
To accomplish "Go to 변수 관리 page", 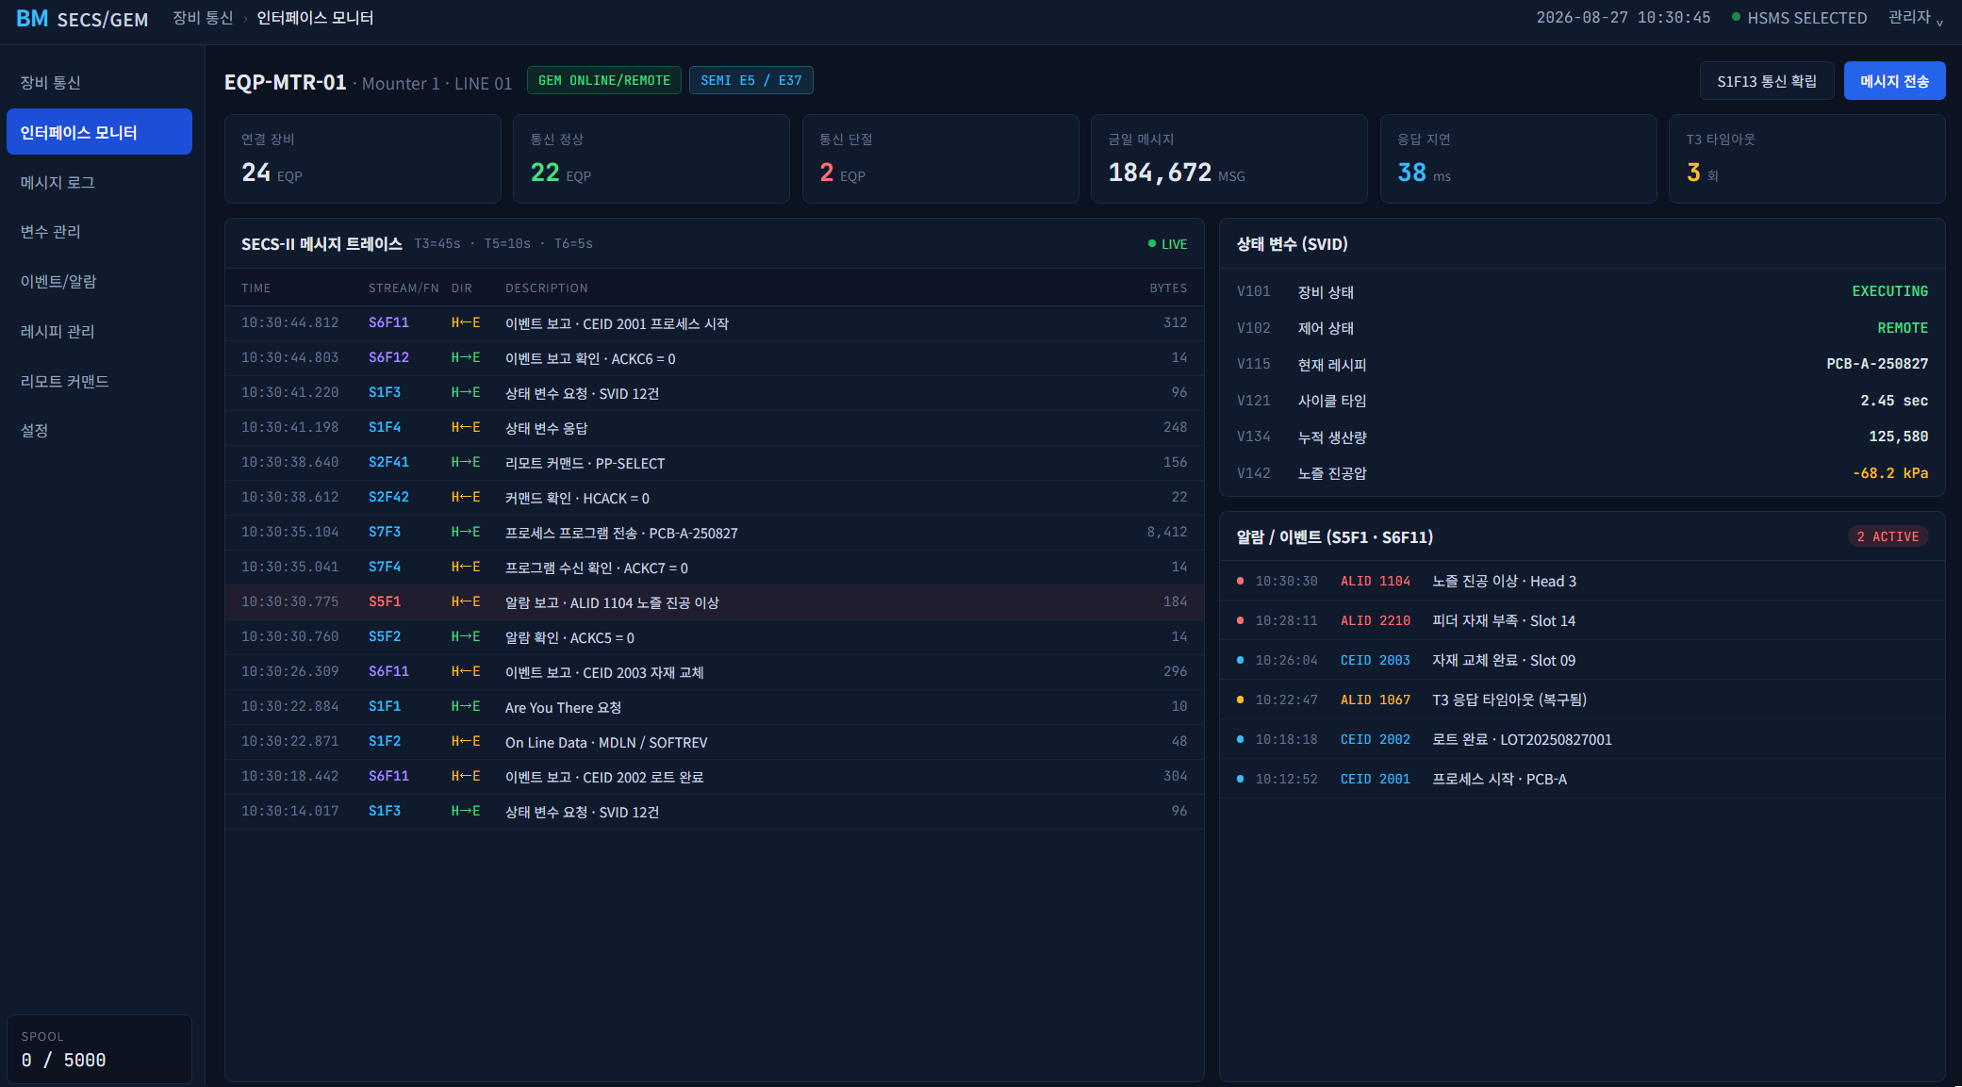I will 99,232.
